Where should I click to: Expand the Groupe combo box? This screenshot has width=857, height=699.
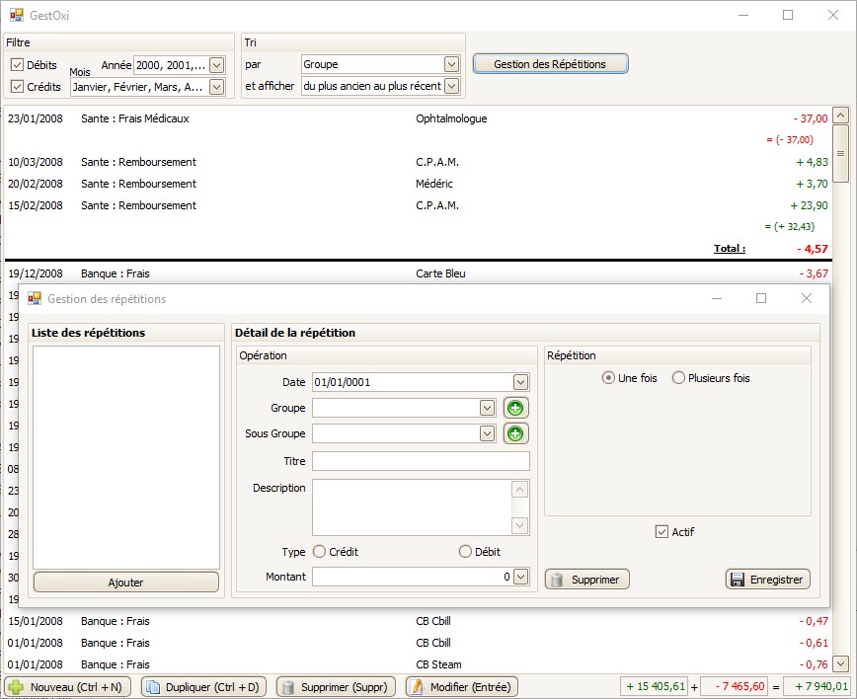tap(487, 408)
